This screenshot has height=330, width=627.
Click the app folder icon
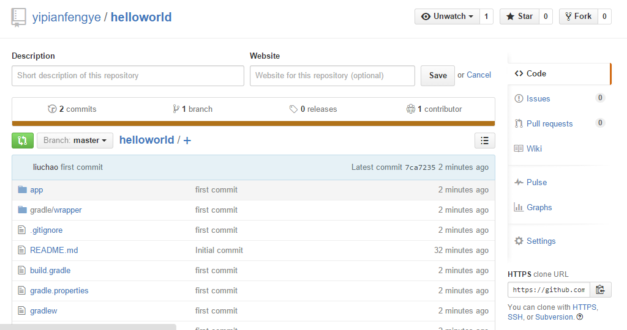click(23, 189)
